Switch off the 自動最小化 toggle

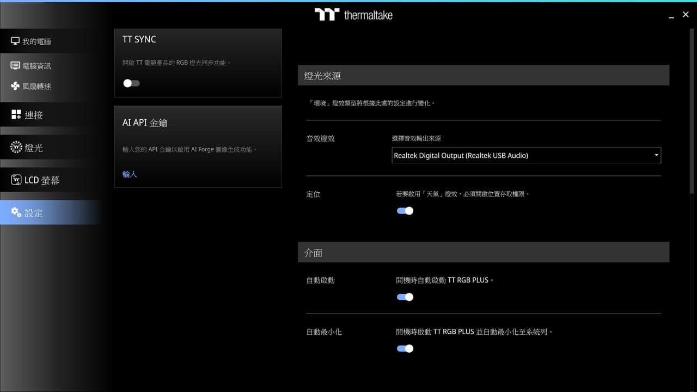coord(405,348)
